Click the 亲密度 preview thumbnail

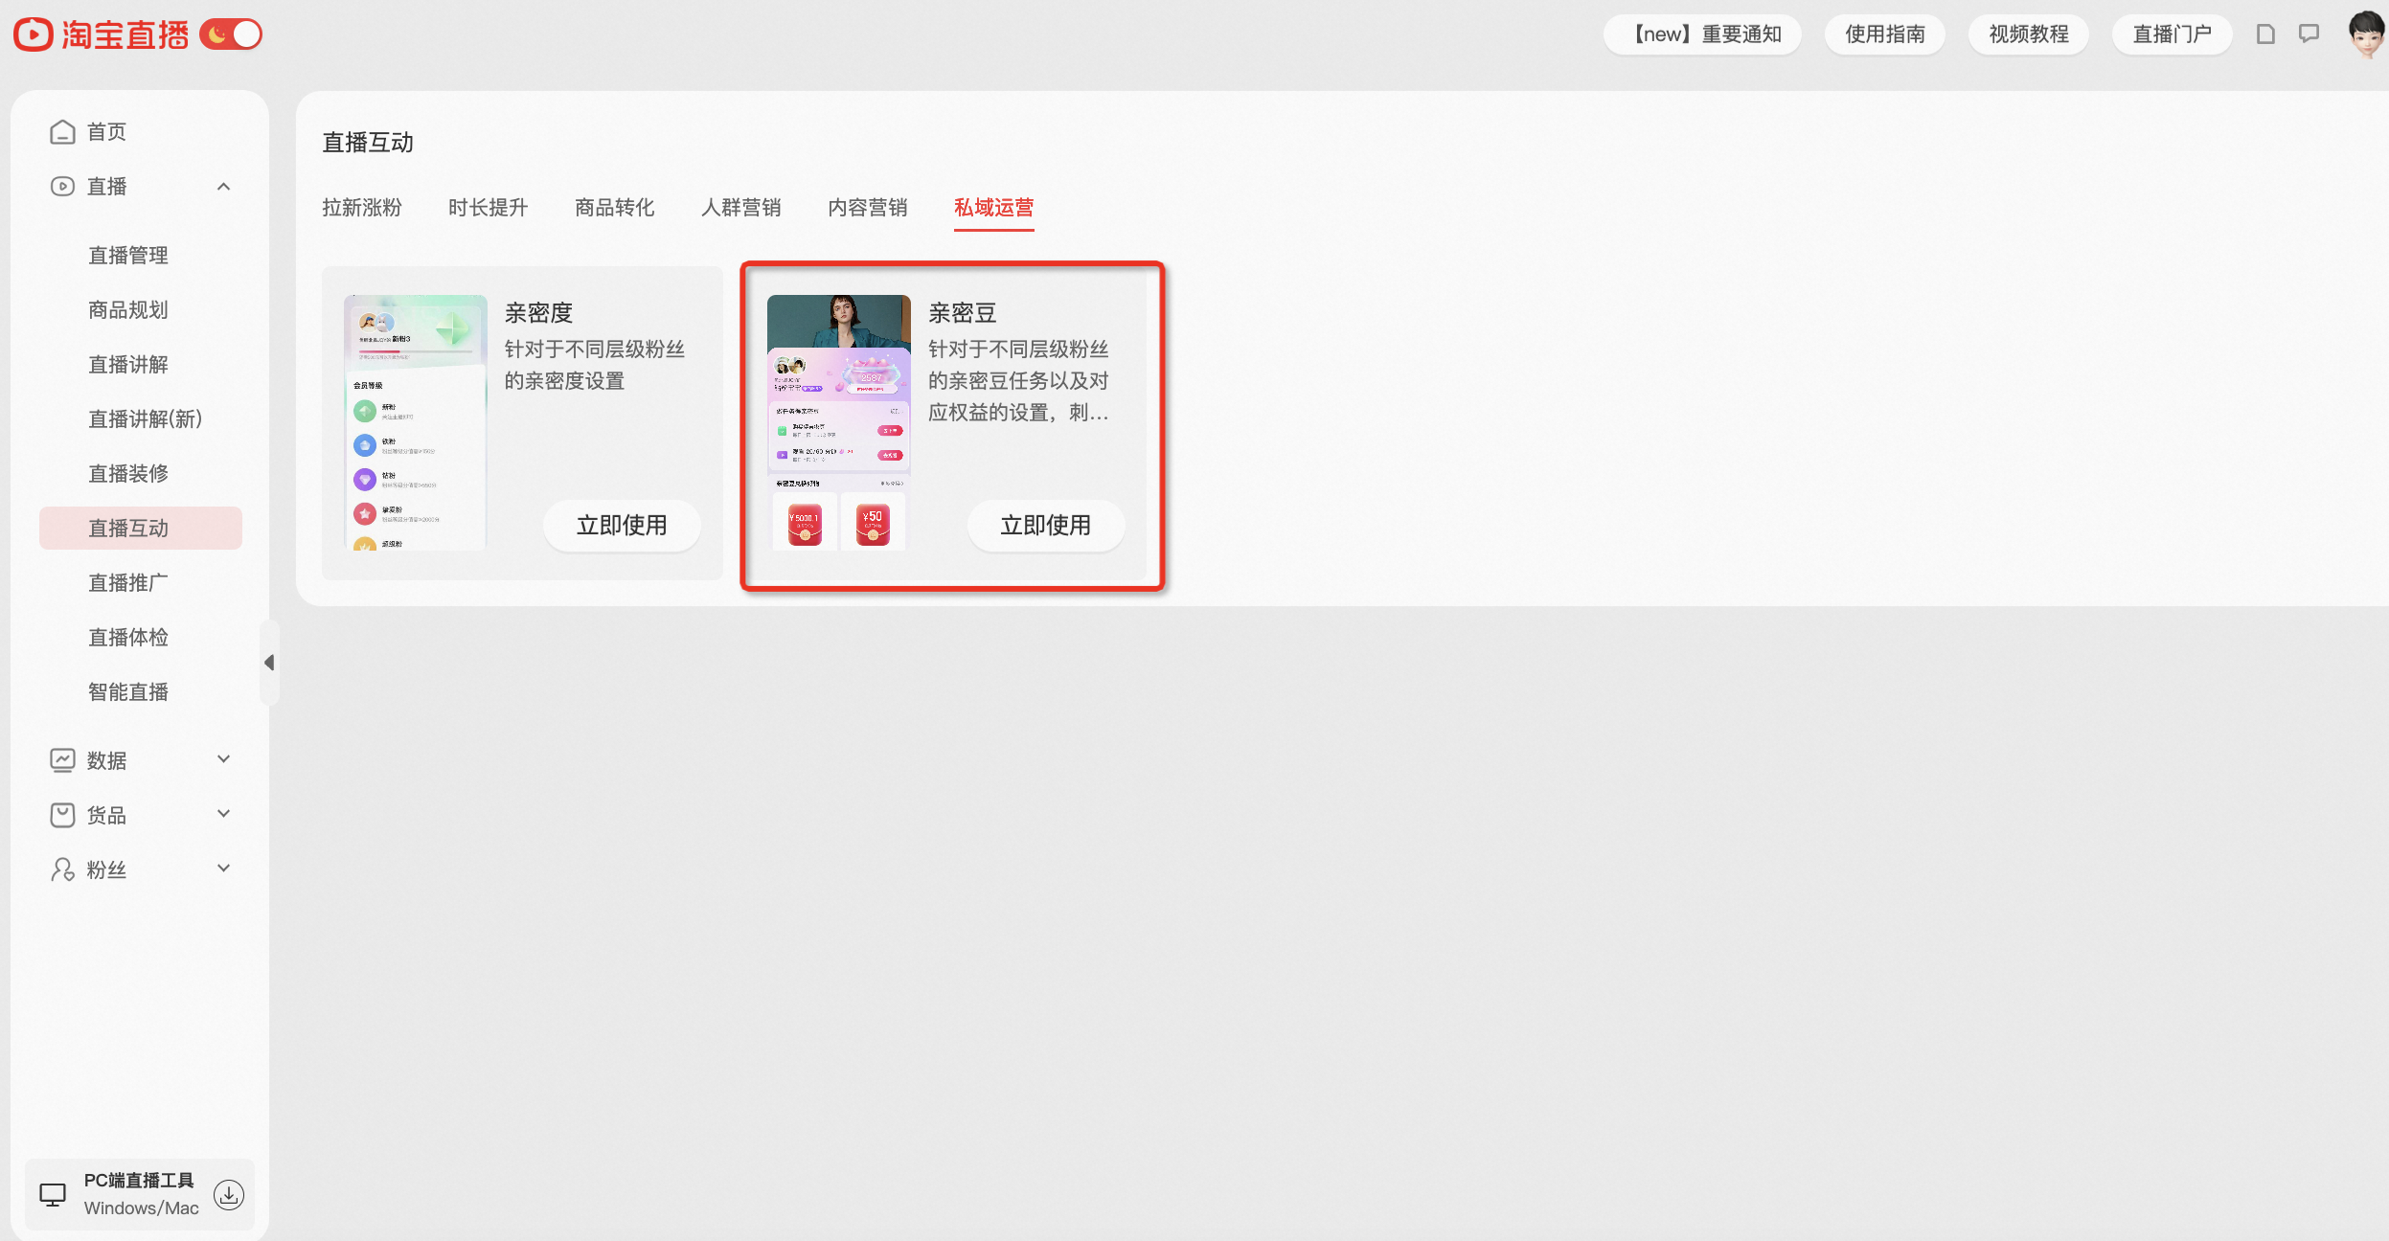pos(416,422)
